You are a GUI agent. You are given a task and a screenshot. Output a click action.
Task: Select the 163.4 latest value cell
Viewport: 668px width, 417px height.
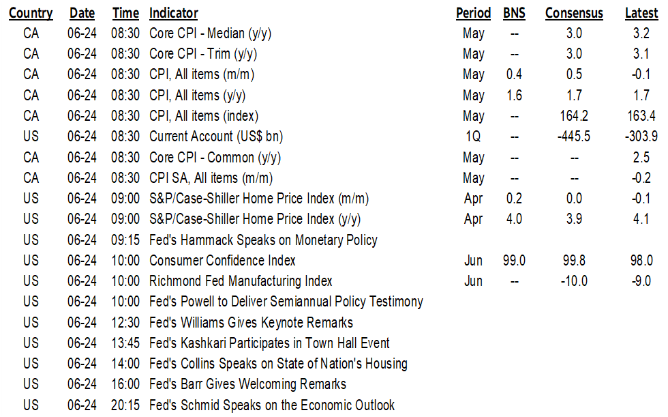pyautogui.click(x=641, y=116)
